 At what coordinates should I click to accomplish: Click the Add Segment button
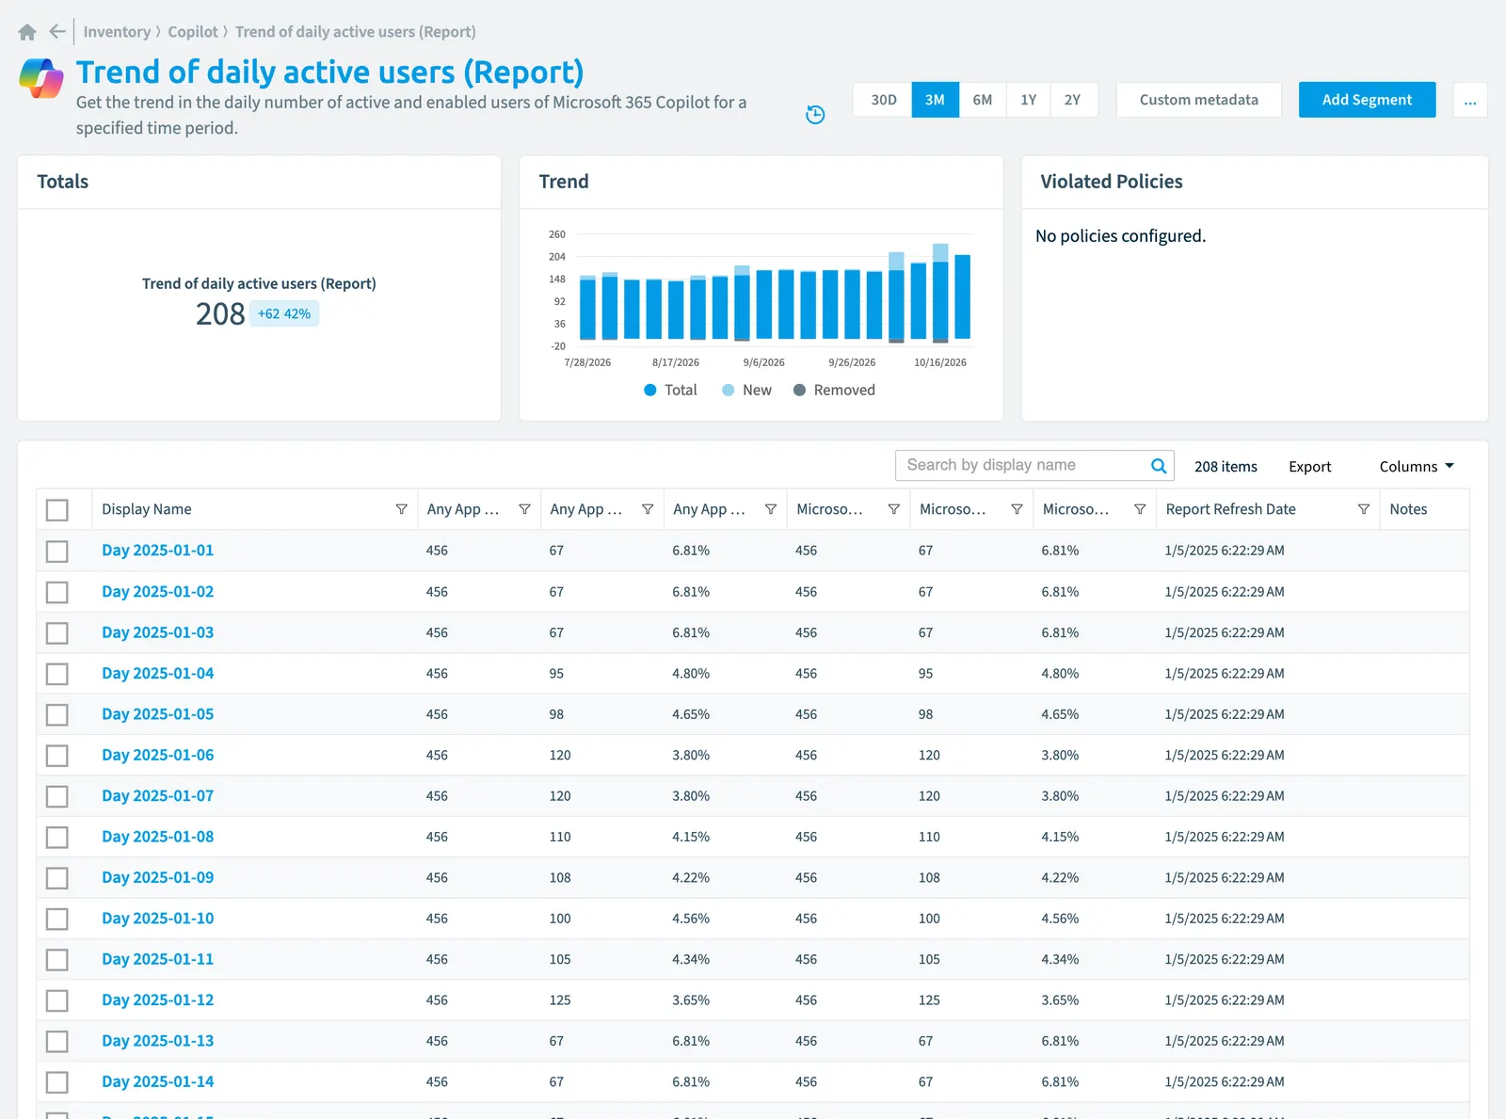[x=1367, y=100]
